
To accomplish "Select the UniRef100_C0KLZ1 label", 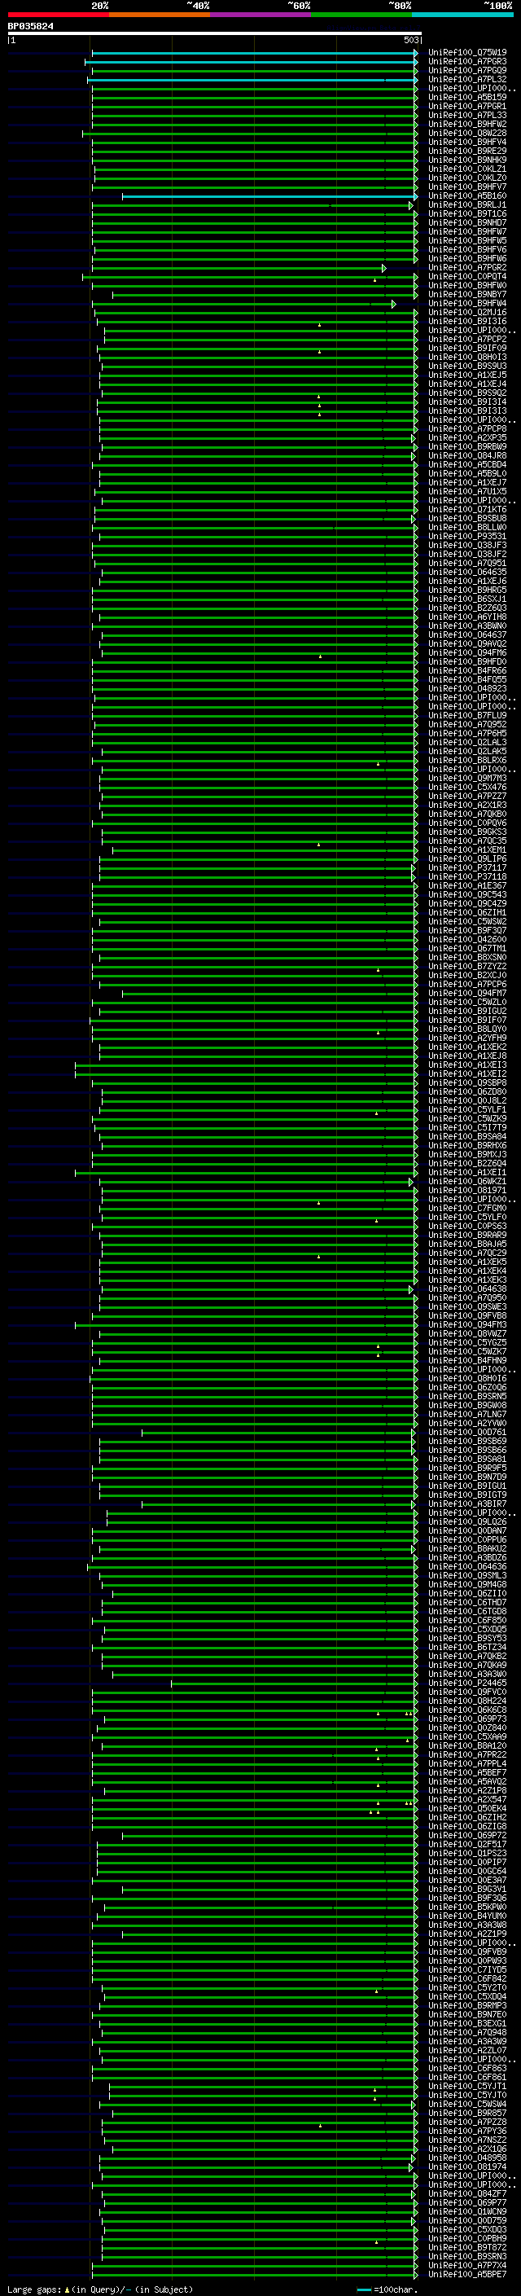I will (x=467, y=169).
